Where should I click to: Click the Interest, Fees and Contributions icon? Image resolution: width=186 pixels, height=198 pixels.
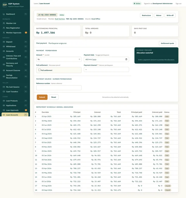point(4,57)
